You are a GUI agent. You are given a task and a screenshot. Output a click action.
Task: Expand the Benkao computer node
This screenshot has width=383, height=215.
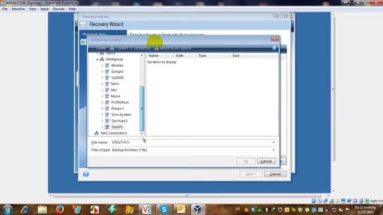[102, 66]
